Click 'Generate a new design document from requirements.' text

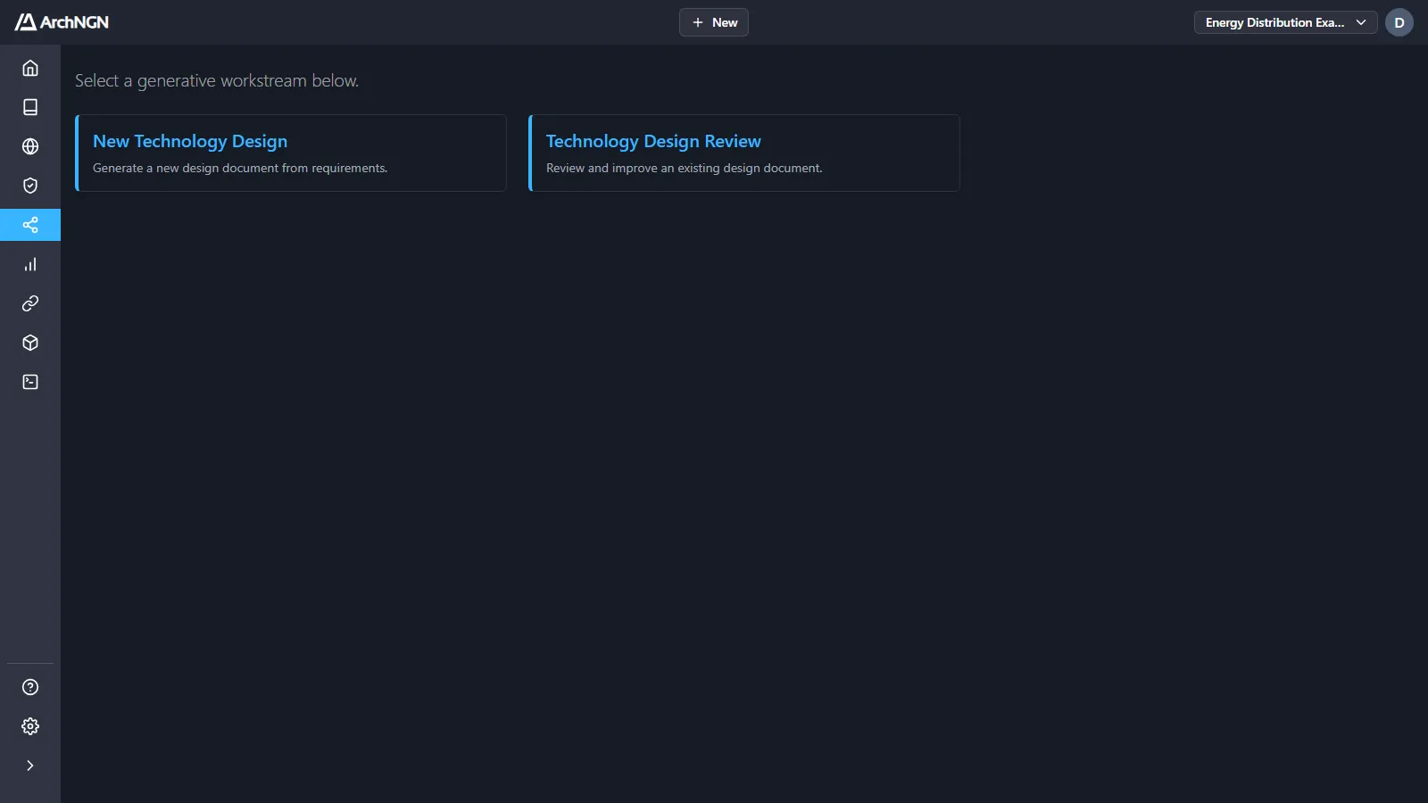tap(240, 168)
